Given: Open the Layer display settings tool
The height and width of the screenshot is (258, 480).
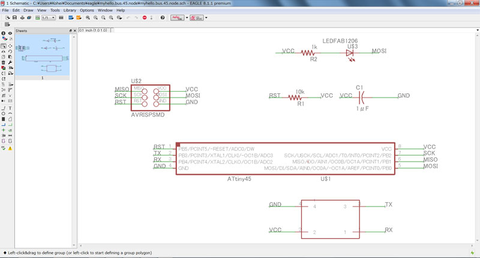Looking at the screenshot, I should pos(4,38).
